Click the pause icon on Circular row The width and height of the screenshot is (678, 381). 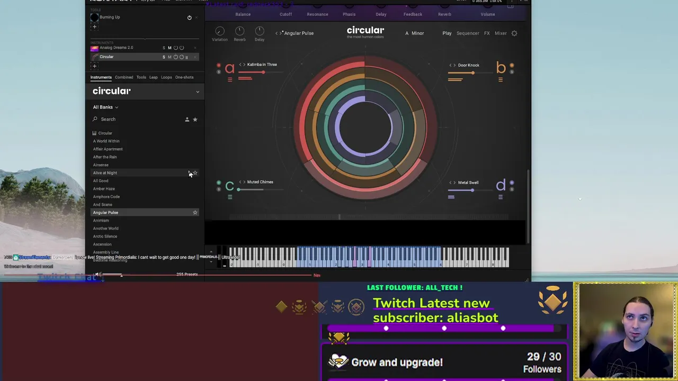[x=186, y=57]
